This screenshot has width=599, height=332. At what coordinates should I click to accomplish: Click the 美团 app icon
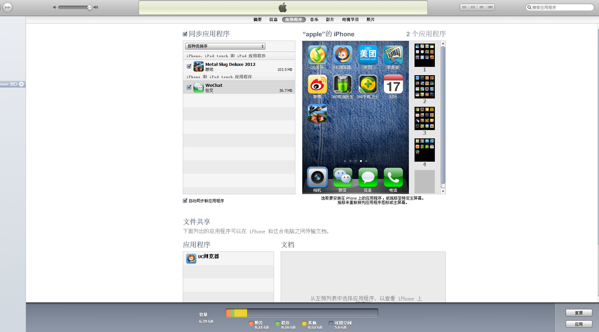368,55
